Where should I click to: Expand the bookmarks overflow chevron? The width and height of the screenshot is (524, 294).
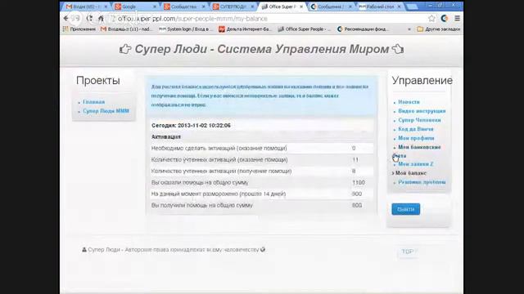point(409,29)
